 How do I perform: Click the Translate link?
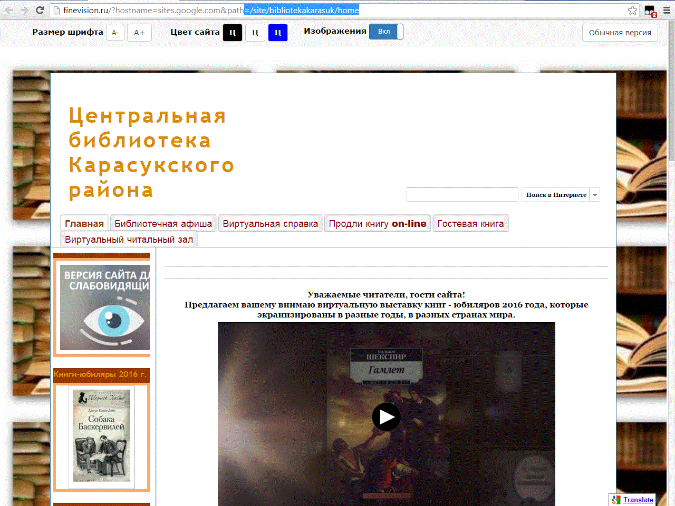[638, 500]
